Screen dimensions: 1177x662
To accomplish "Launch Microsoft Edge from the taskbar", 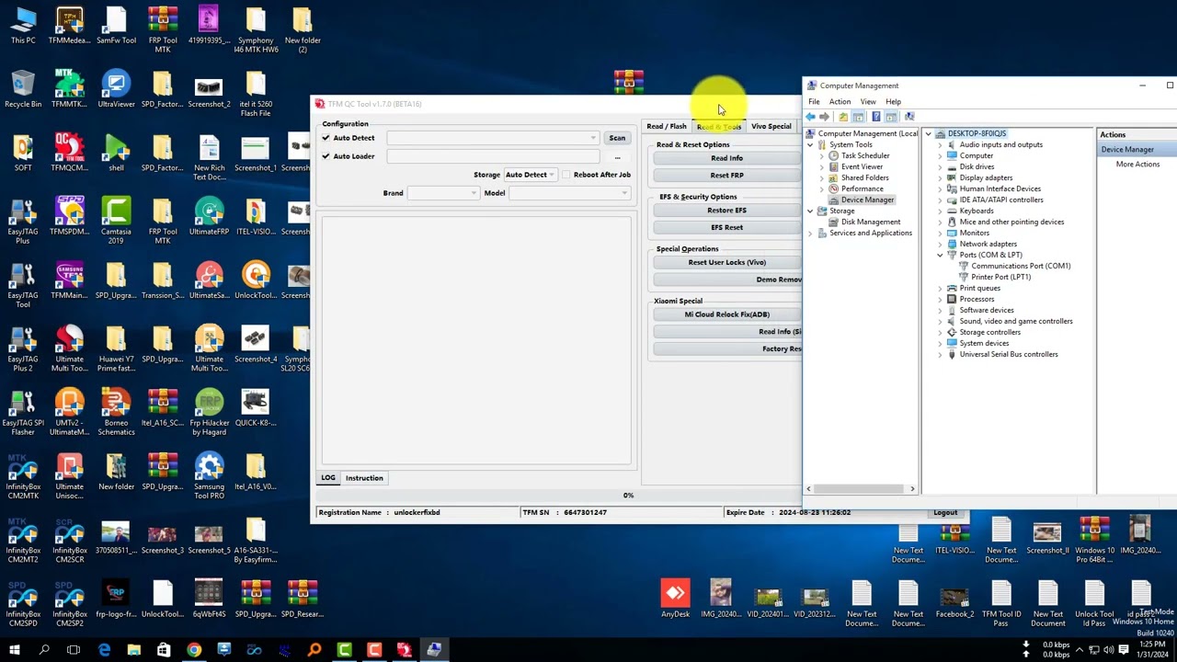I will pyautogui.click(x=104, y=650).
